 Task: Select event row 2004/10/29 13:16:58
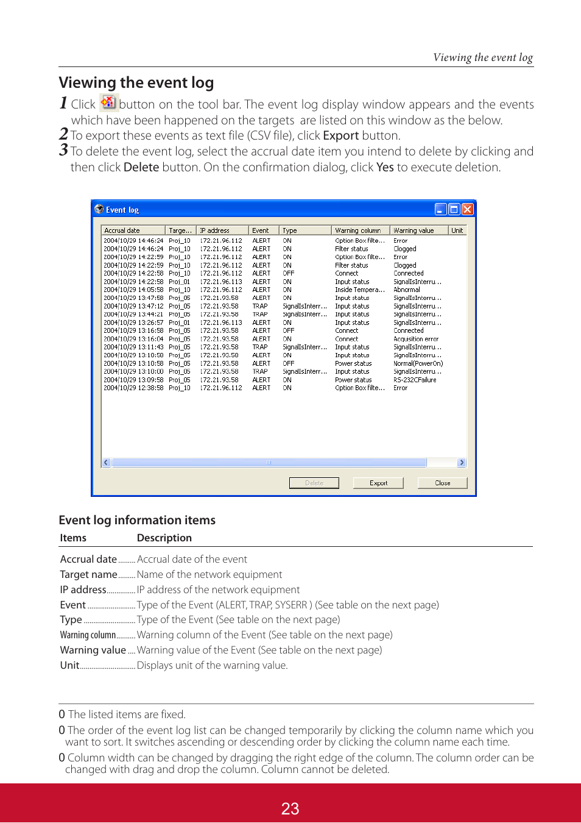(x=284, y=331)
